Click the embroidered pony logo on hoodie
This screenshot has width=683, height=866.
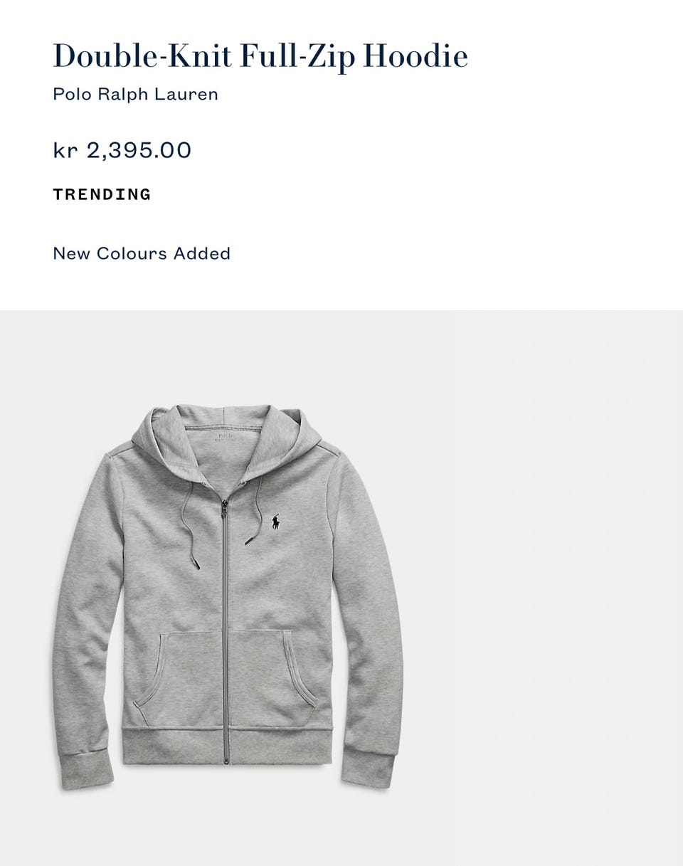pyautogui.click(x=275, y=522)
